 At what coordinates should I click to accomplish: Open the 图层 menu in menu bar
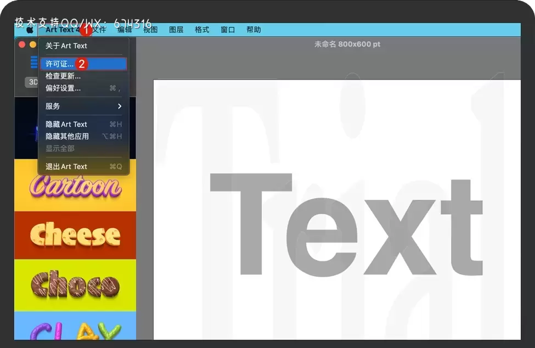coord(176,30)
